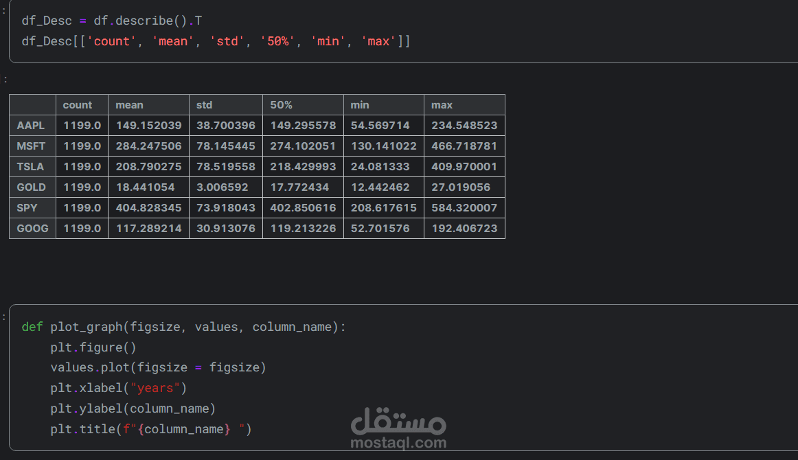The height and width of the screenshot is (460, 798).
Task: Click SPY median value 402.850616
Action: 303,207
